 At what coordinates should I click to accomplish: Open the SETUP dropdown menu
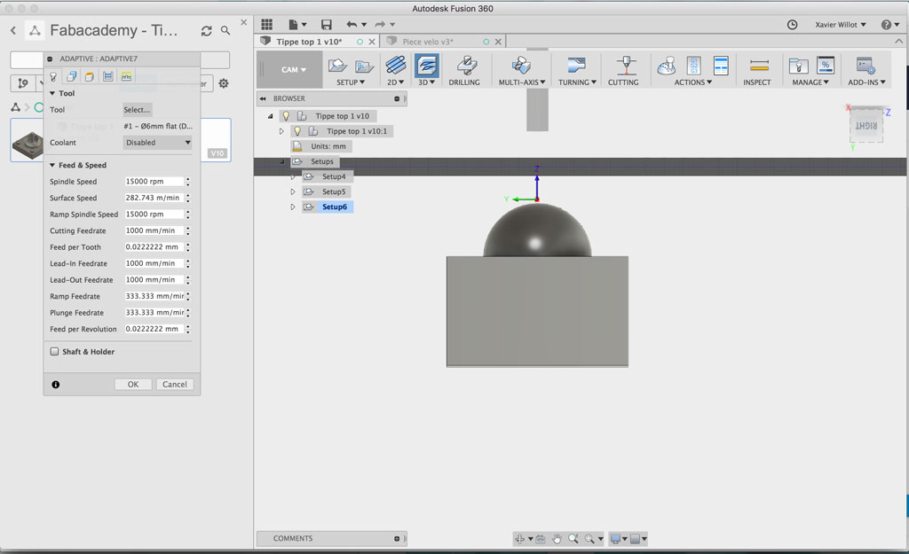pos(351,82)
